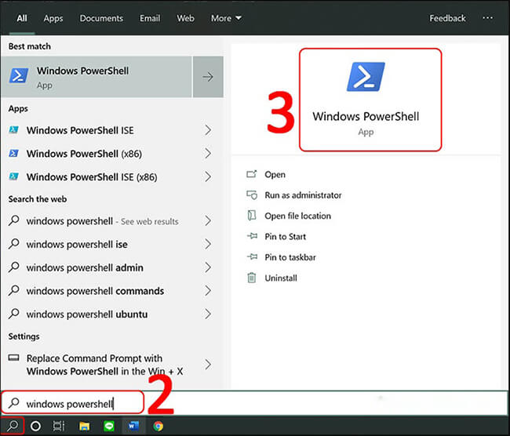Choose Open file location
The width and height of the screenshot is (510, 436).
(298, 216)
